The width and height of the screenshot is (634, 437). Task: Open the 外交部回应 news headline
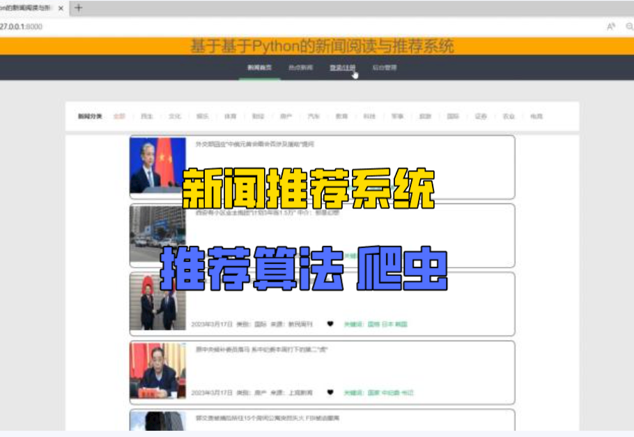pyautogui.click(x=255, y=144)
